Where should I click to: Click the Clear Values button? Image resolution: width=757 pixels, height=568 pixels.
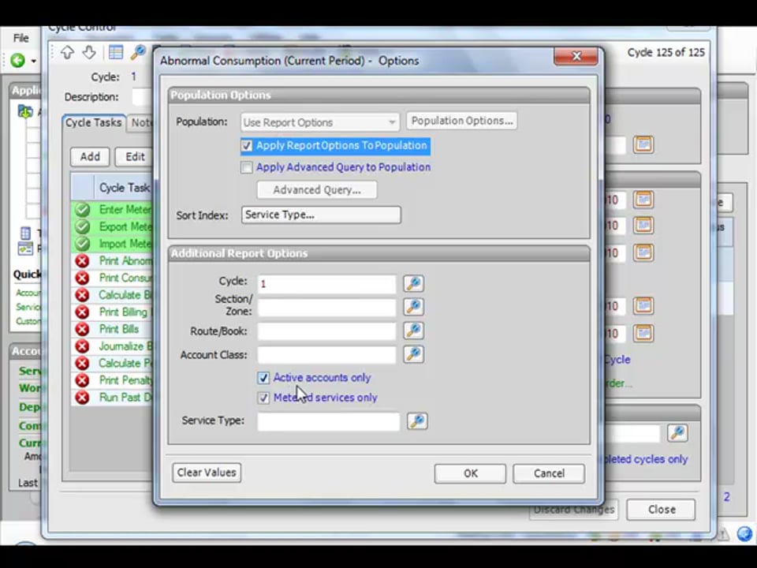pyautogui.click(x=207, y=473)
